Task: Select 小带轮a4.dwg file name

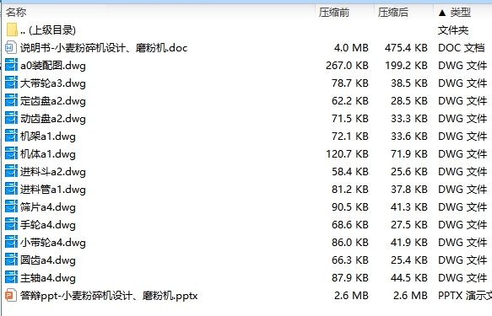Action: (x=53, y=243)
